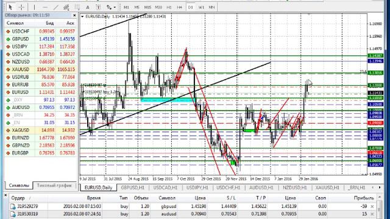
Task: Click the USDCHF symbol icon
Action: 8,31
